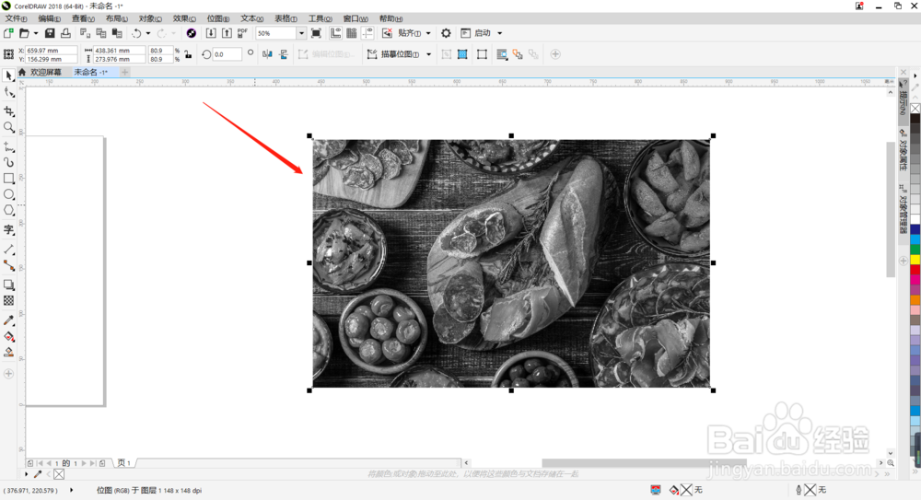This screenshot has width=921, height=500.
Task: Click the Full-screen preview icon
Action: pos(316,33)
